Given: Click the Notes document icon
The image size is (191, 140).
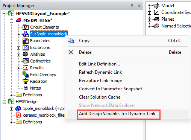Looking at the screenshot, I should pos(26,88).
